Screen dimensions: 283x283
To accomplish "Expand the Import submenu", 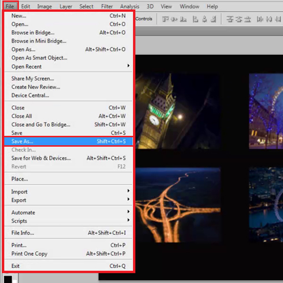I will click(68, 191).
